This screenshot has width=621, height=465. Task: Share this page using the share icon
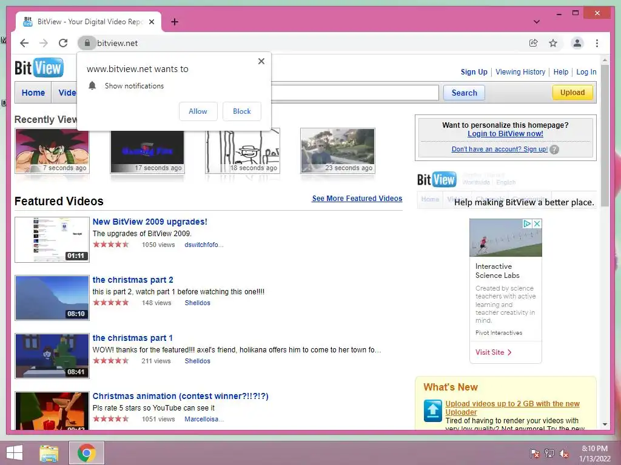click(x=534, y=43)
